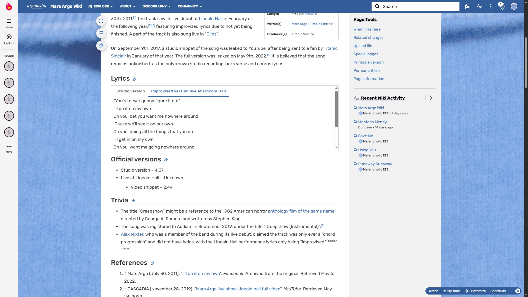Screen dimensions: 528x297
Task: Open the table of contents list icon
Action: 101,34
